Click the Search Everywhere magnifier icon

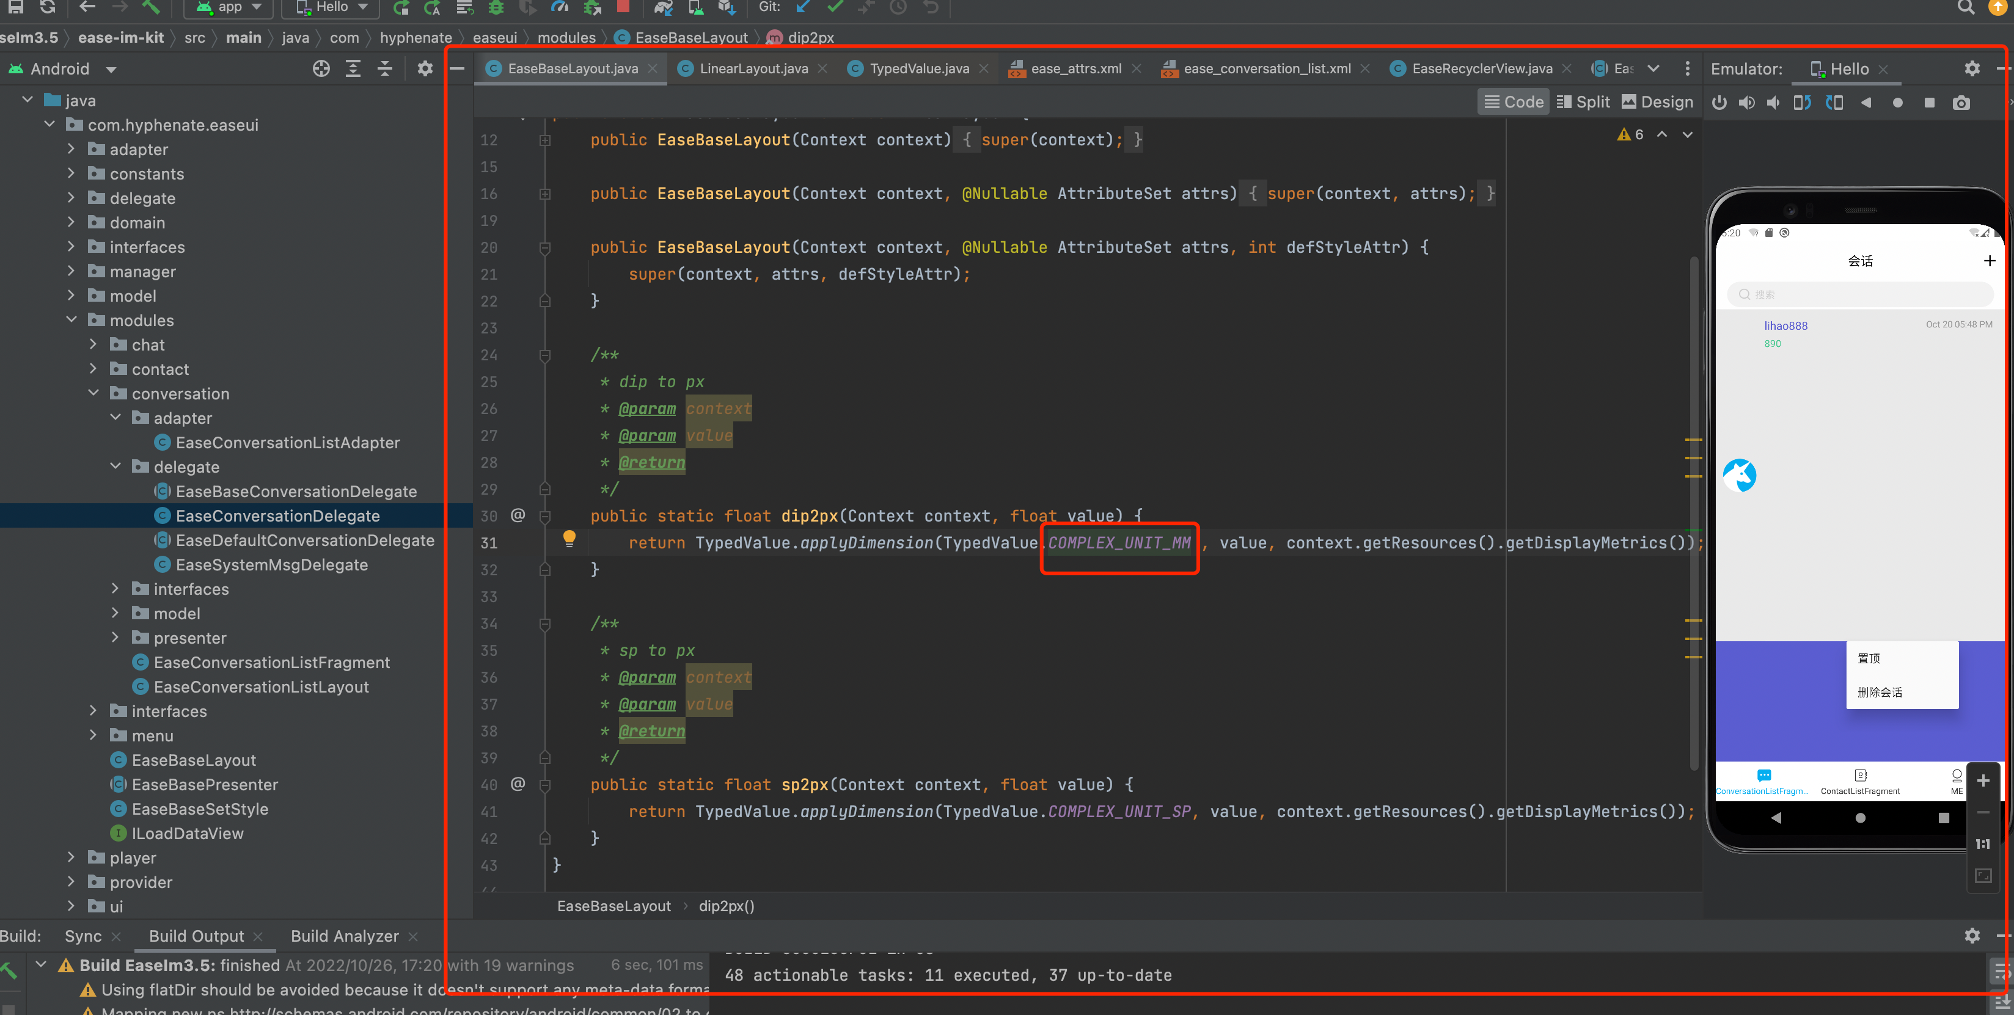[x=1966, y=7]
